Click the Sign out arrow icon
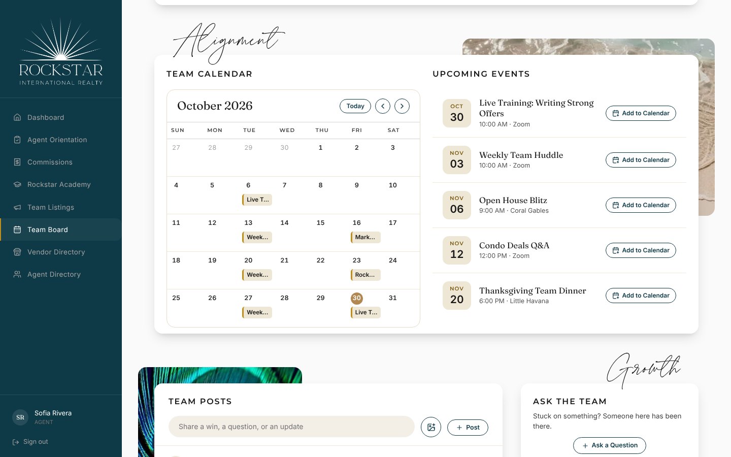This screenshot has height=457, width=731. click(x=16, y=442)
